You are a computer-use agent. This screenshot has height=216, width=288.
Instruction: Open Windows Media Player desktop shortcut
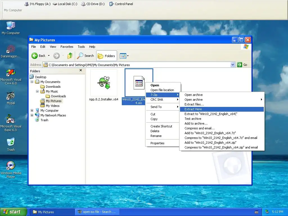pyautogui.click(x=11, y=170)
